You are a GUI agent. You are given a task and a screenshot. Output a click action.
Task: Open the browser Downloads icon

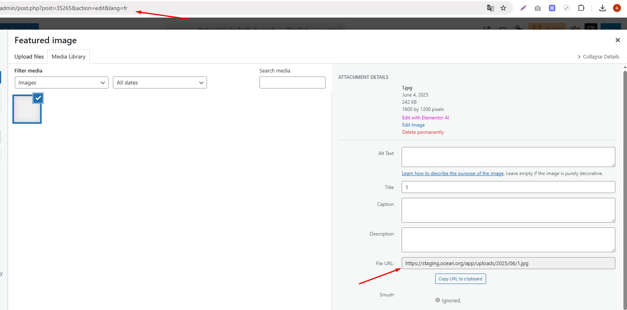coord(603,8)
